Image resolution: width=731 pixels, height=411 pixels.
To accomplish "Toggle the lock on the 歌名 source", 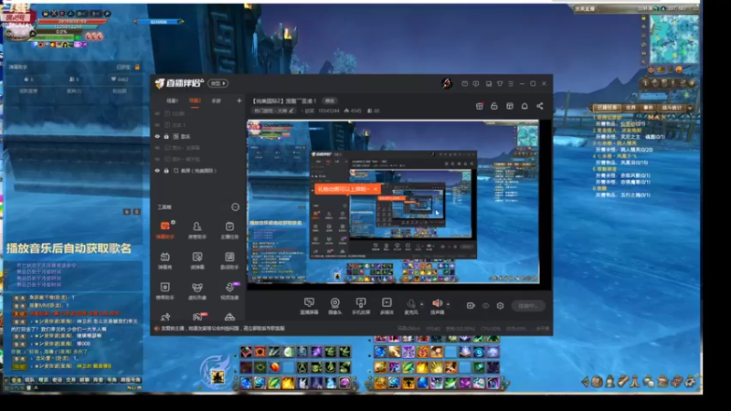I will (x=166, y=136).
